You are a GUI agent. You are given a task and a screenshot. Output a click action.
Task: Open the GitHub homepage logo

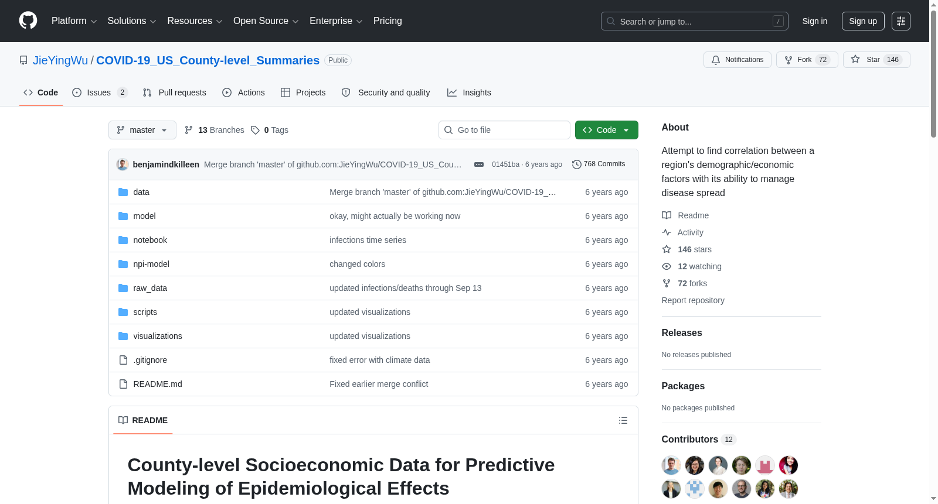coord(28,21)
